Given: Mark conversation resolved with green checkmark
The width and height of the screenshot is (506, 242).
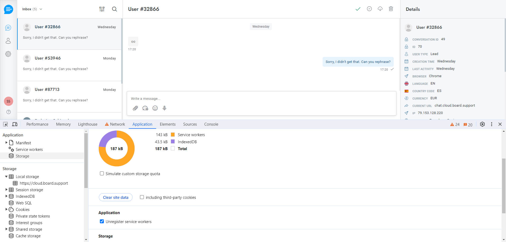Looking at the screenshot, I should 358,9.
